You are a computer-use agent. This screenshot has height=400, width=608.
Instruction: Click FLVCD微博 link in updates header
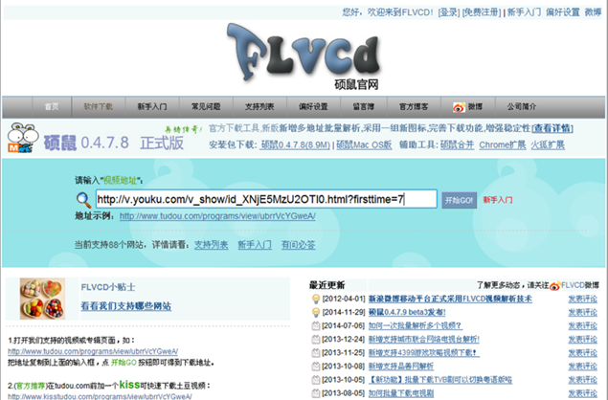point(580,286)
